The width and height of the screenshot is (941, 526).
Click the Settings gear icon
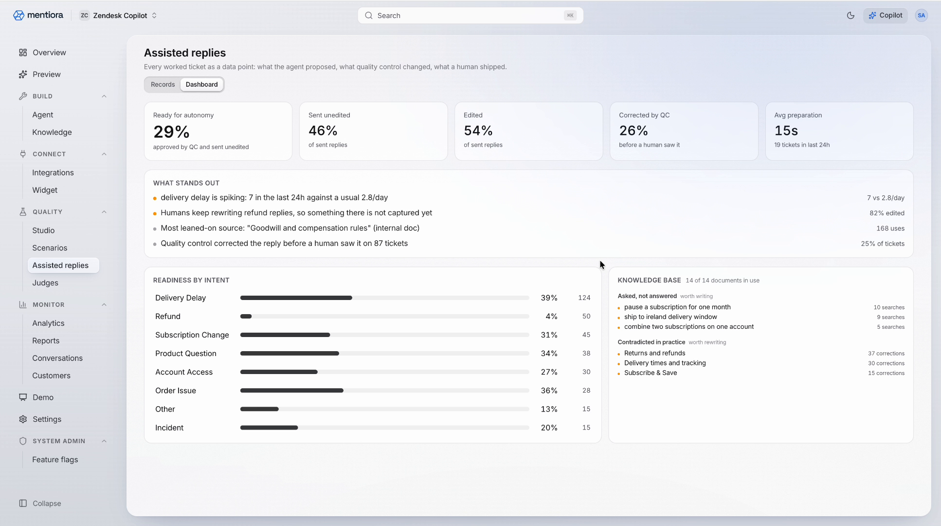pyautogui.click(x=23, y=419)
